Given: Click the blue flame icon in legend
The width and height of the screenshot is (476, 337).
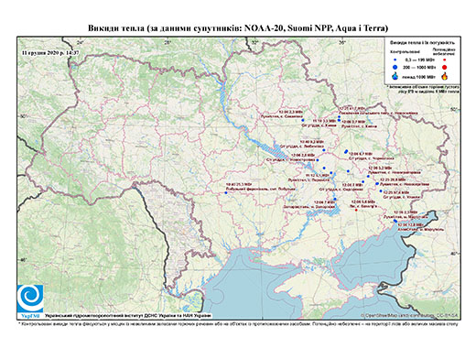Looking at the screenshot, I should tap(395, 76).
